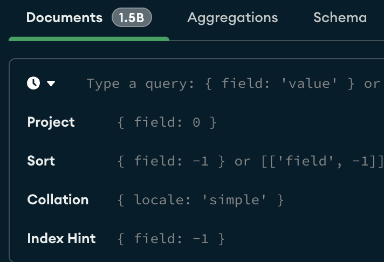Click the Collation option label
The image size is (384, 262).
(x=58, y=200)
